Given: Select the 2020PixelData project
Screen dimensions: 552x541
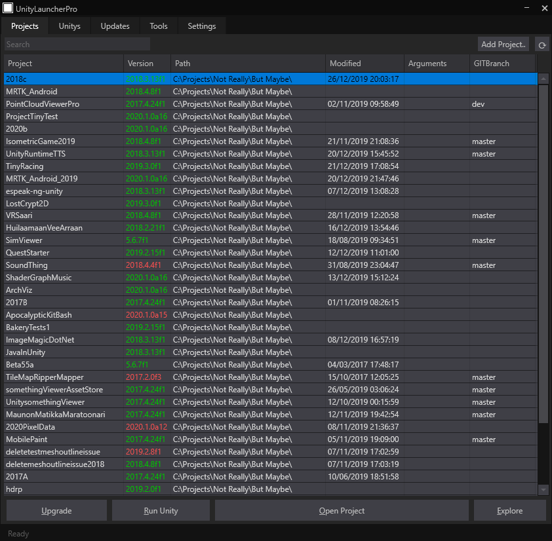Looking at the screenshot, I should coord(270,426).
